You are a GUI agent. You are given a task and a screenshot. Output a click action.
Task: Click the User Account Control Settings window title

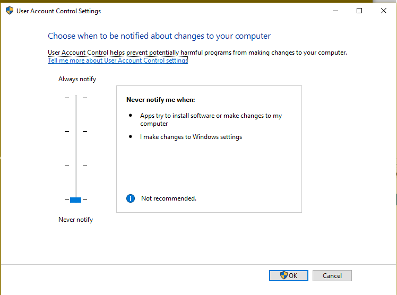[x=59, y=11]
